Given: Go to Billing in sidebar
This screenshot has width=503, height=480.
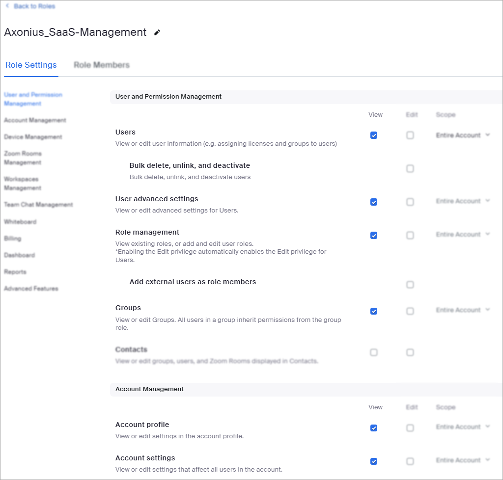Looking at the screenshot, I should [12, 239].
